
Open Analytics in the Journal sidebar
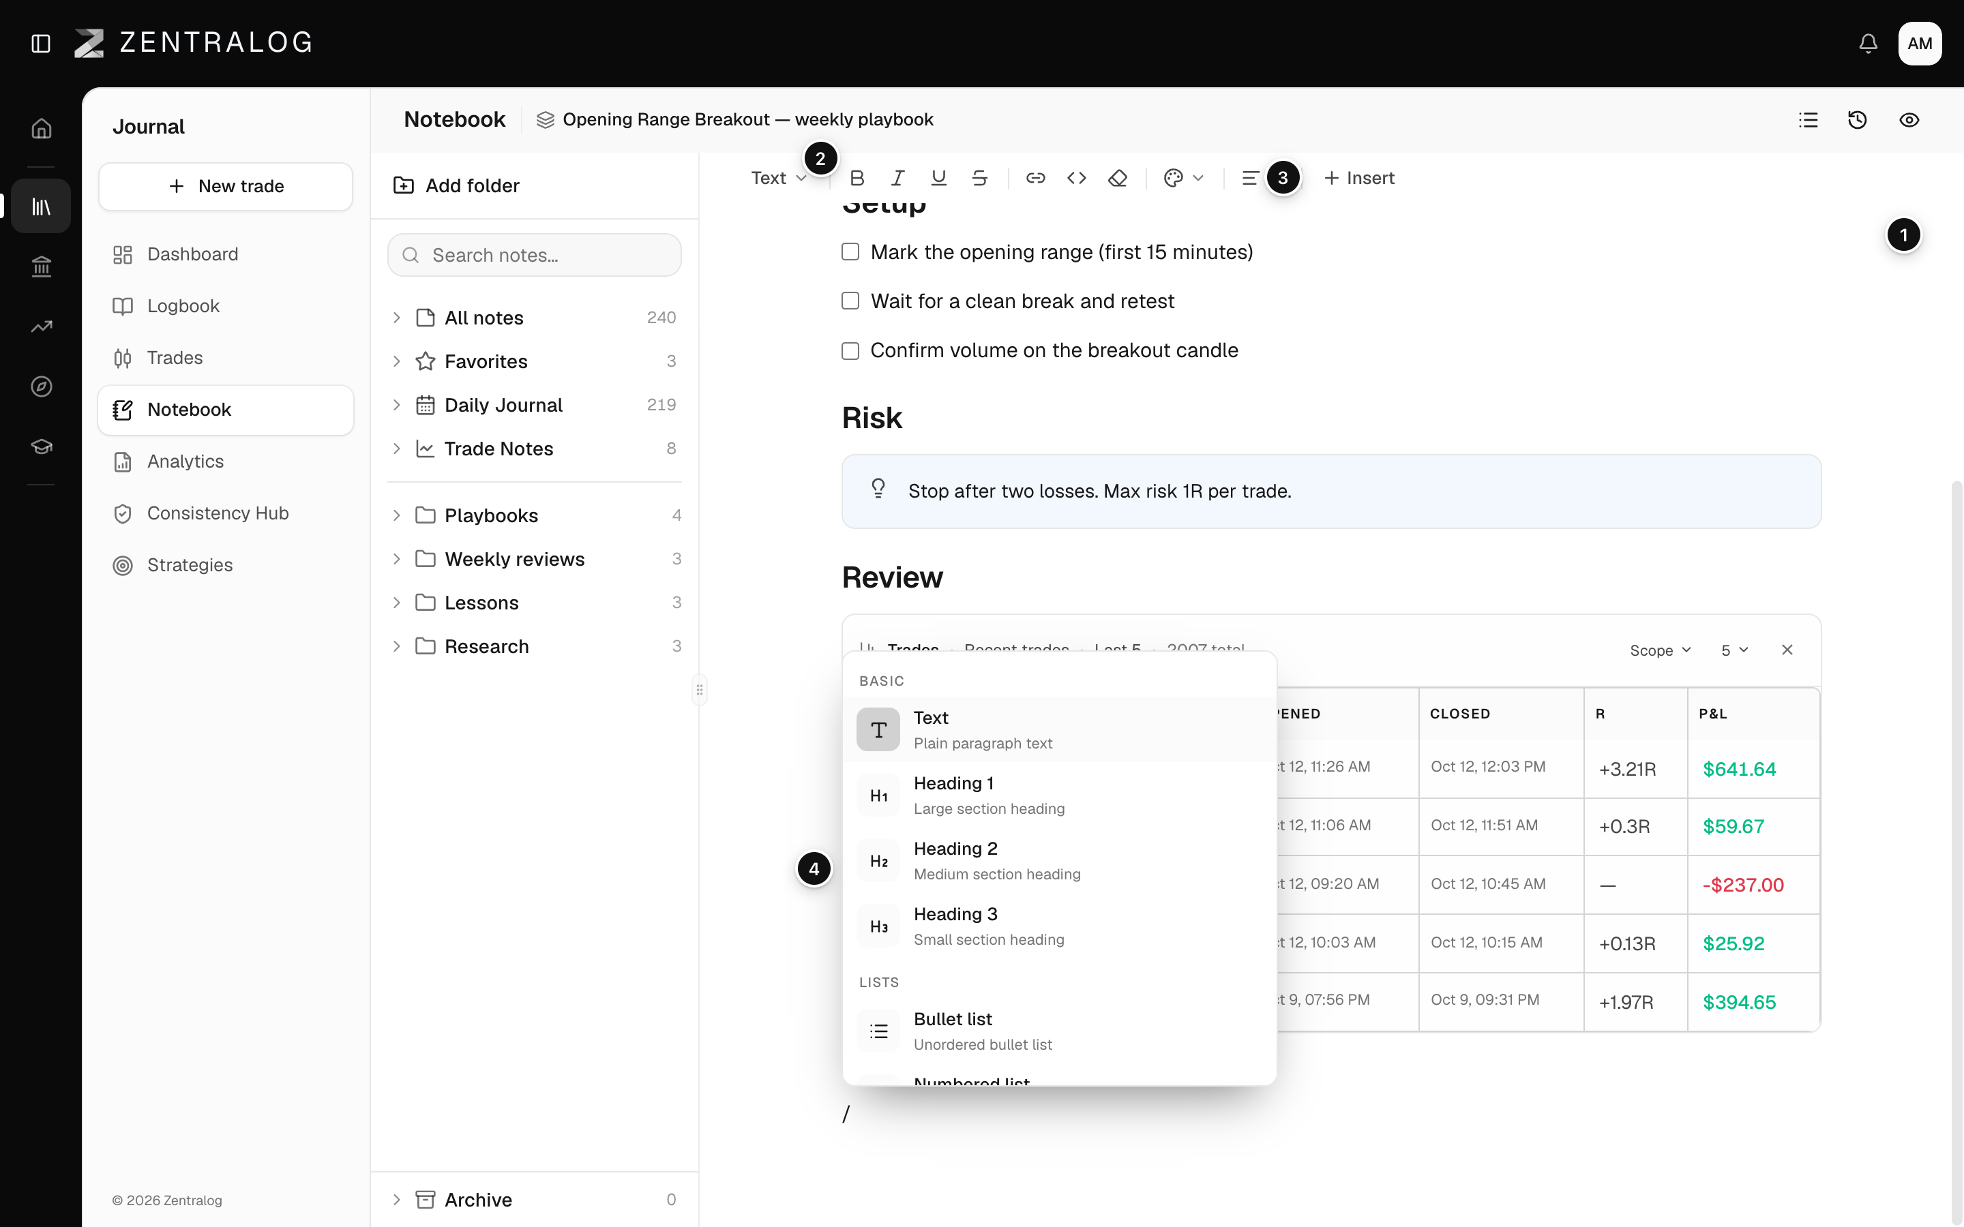tap(226, 461)
